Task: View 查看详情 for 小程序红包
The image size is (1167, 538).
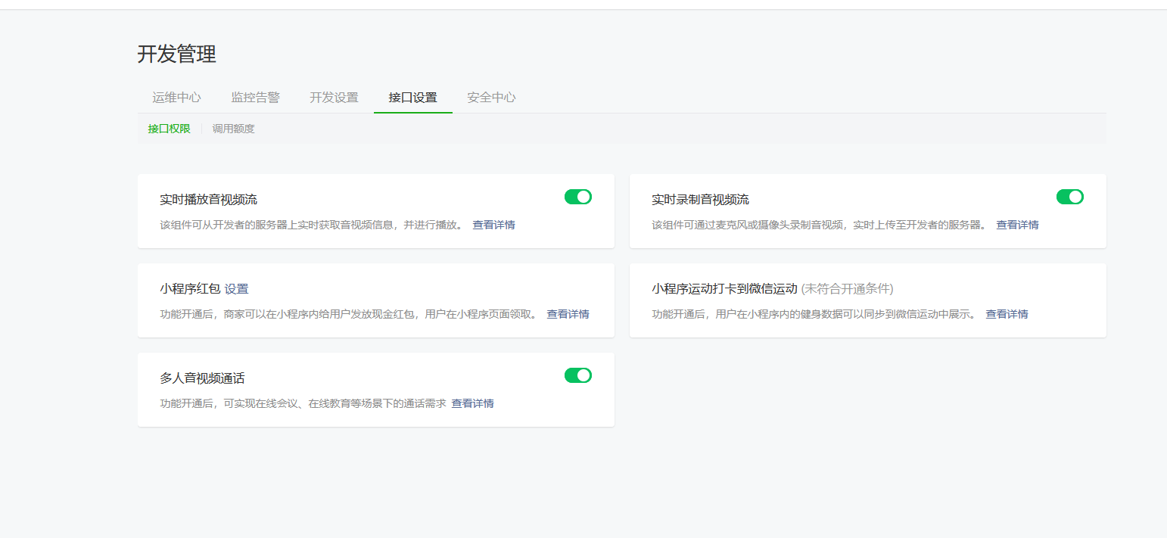Action: pyautogui.click(x=568, y=314)
